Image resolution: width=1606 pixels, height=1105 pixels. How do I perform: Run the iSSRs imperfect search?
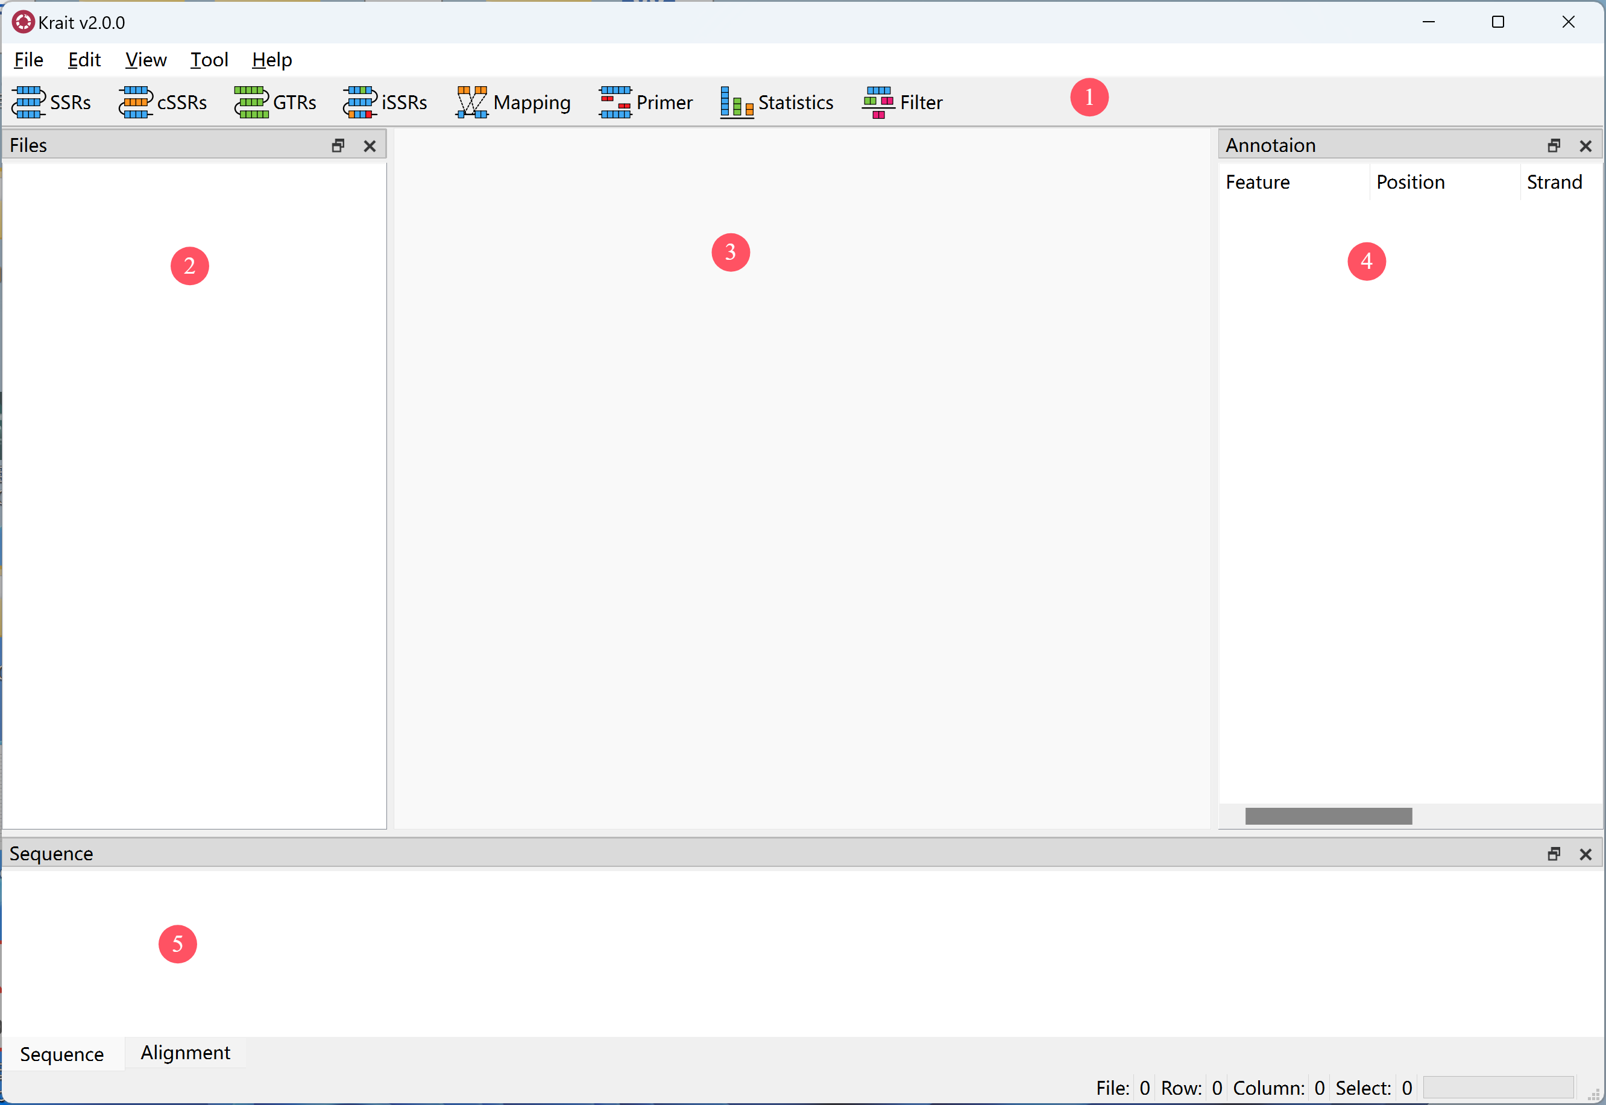click(385, 102)
